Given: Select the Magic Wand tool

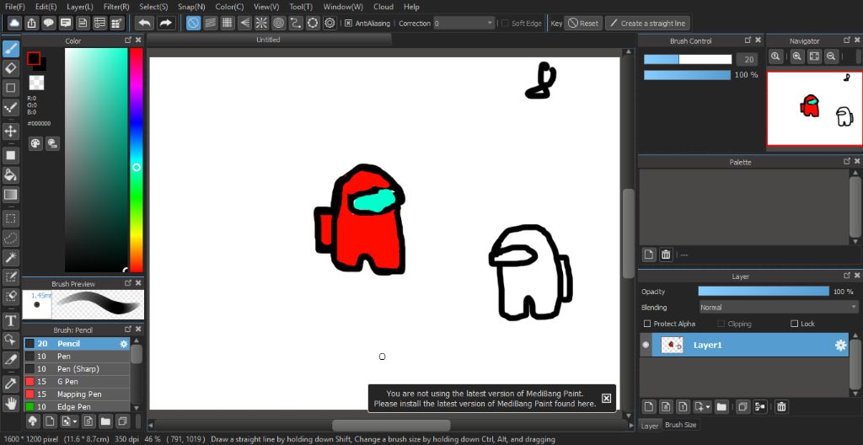Looking at the screenshot, I should [x=11, y=257].
